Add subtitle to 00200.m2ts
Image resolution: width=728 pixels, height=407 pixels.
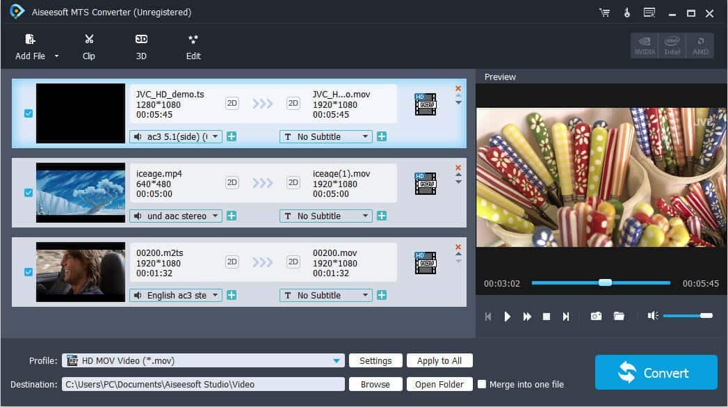382,296
